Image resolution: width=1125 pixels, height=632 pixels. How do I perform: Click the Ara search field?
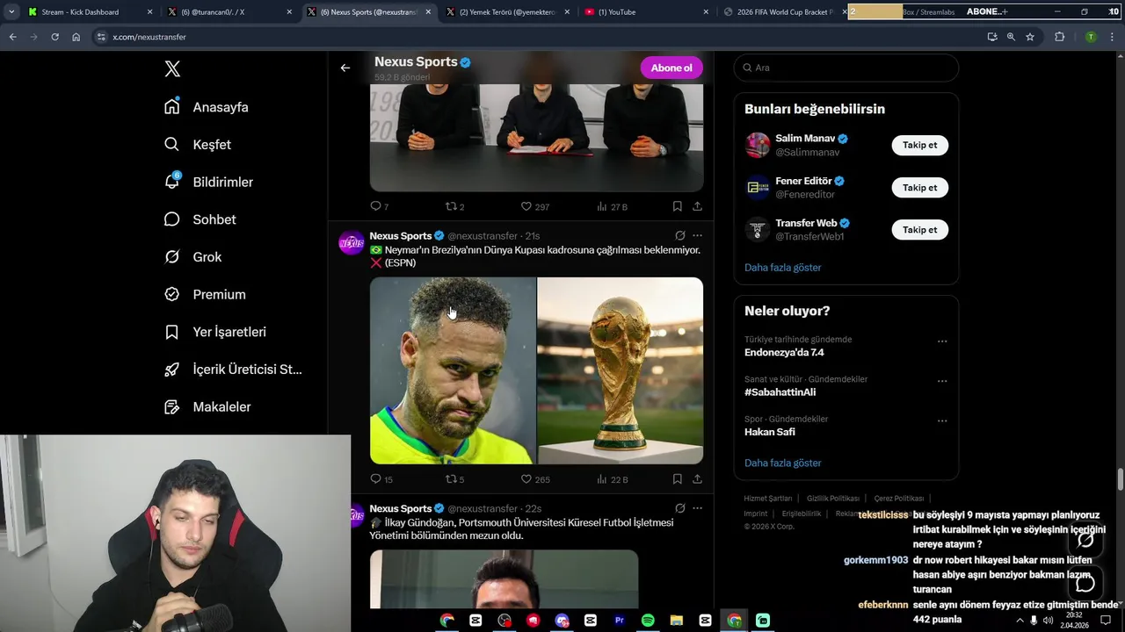846,68
